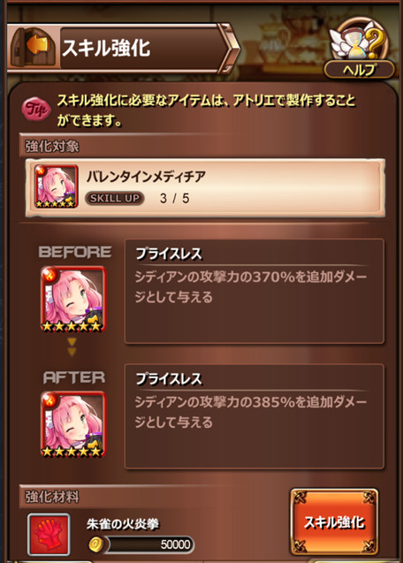Click the 朱雀の火炎拳 red glove icon
Viewport: 403px width, 563px height.
(49, 534)
